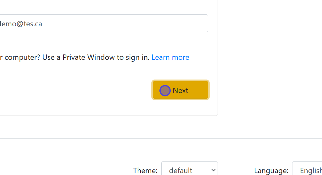Click the white area right of sign-in card
322x175 pixels.
click(270, 63)
